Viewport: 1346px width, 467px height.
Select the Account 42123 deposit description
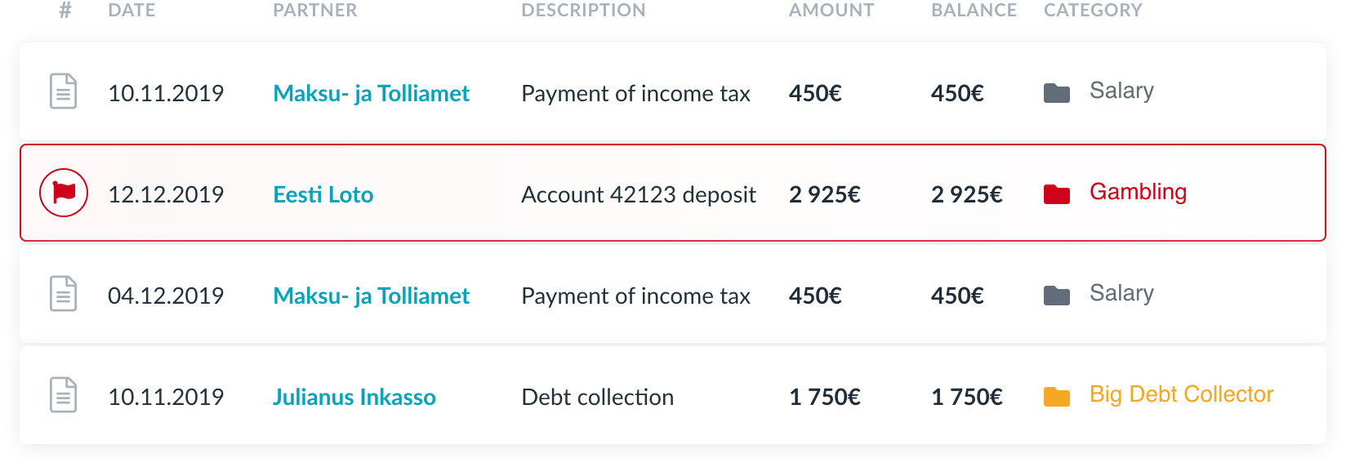pos(638,194)
